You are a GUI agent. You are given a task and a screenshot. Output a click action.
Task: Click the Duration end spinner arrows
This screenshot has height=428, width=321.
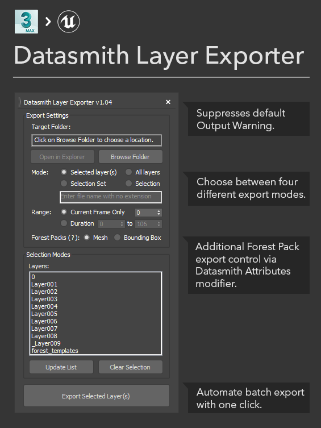159,224
